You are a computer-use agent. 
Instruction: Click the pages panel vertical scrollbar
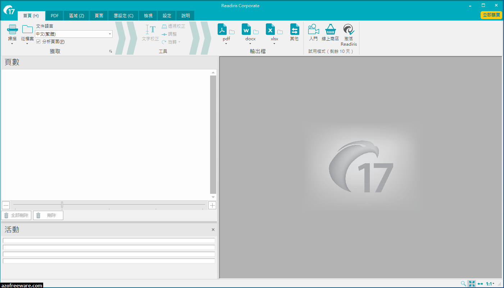tap(213, 134)
